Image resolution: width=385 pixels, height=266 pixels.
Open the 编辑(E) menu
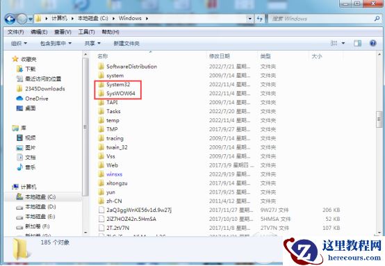click(39, 32)
